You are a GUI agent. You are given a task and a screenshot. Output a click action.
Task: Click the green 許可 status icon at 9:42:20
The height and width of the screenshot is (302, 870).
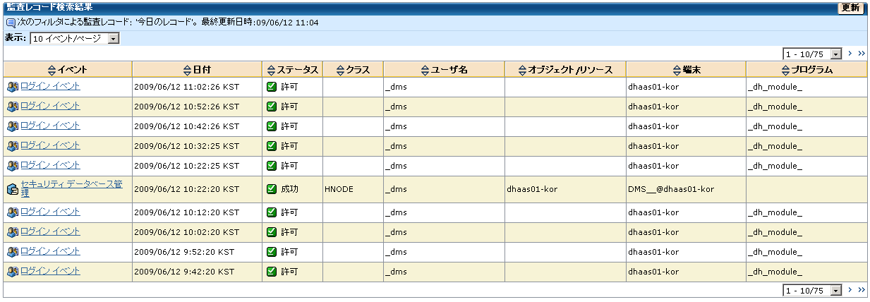coord(272,272)
